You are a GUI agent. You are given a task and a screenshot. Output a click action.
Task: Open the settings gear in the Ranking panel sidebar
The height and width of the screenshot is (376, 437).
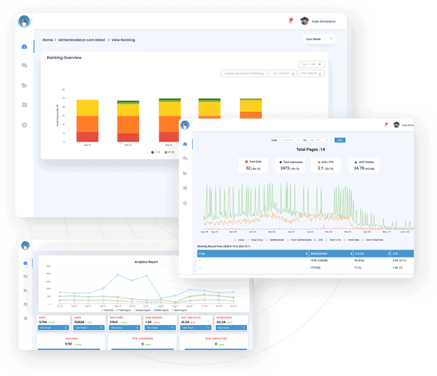[x=25, y=125]
